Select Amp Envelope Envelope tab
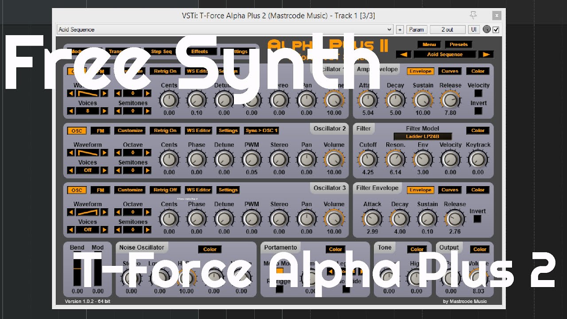This screenshot has height=319, width=567. [x=420, y=71]
